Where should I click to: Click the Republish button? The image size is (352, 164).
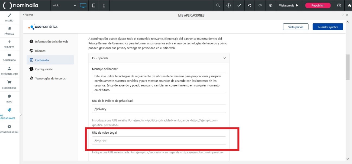pos(318,5)
